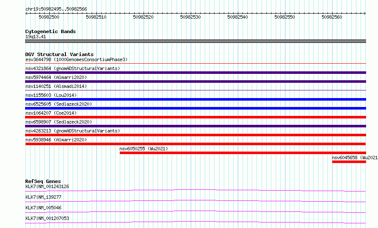Click ruler position 50982540
The height and width of the screenshot is (228, 378).
tap(237, 17)
